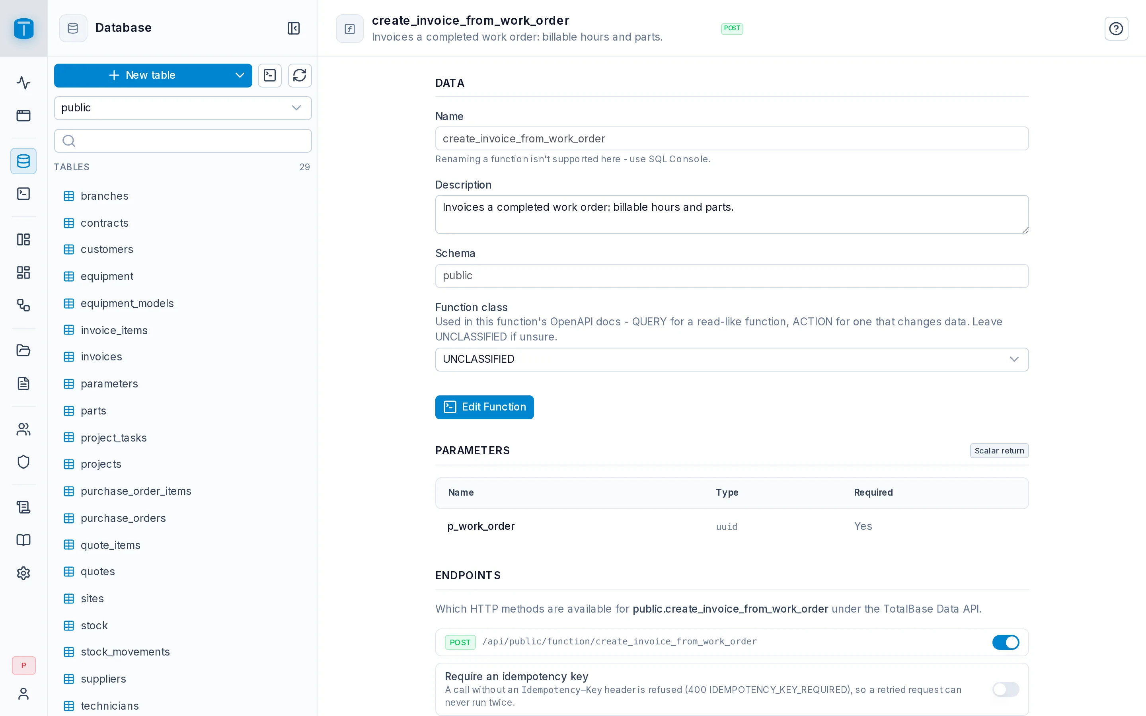The height and width of the screenshot is (716, 1146).
Task: Open SQL console button next to New table
Action: click(x=270, y=75)
